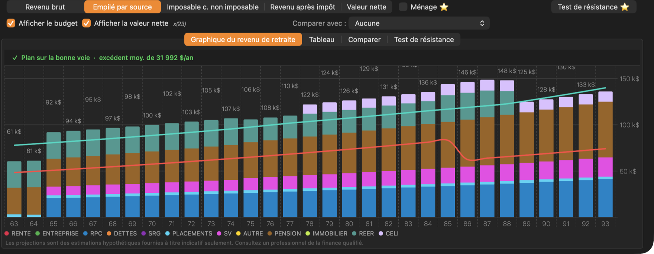Select the AUTRE yellow legend dot
Viewport: 654px width, 254px height.
point(239,234)
